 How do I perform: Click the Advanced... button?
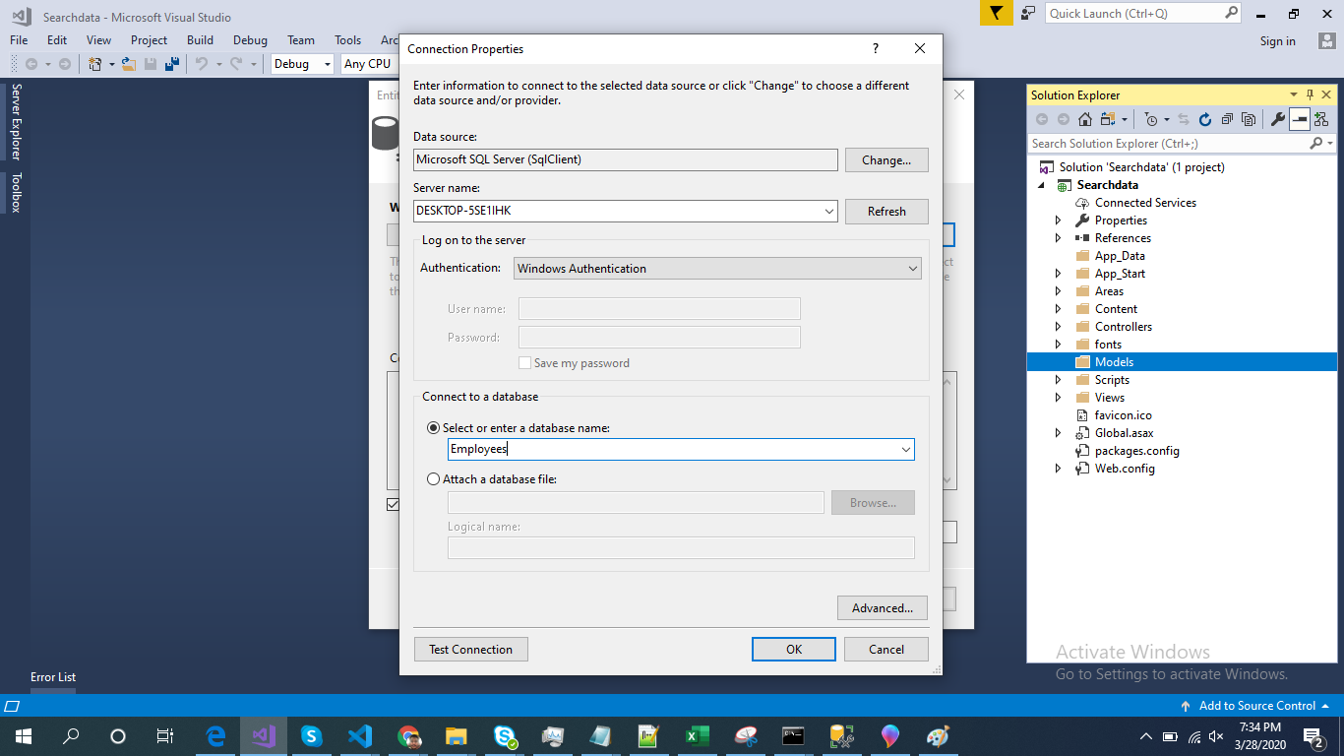[882, 608]
